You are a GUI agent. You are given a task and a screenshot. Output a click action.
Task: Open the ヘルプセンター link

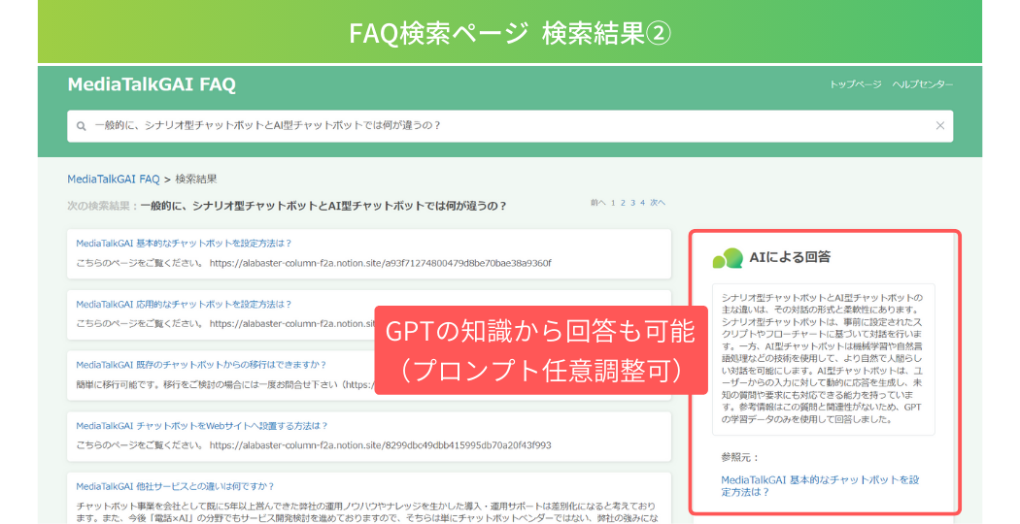(923, 84)
